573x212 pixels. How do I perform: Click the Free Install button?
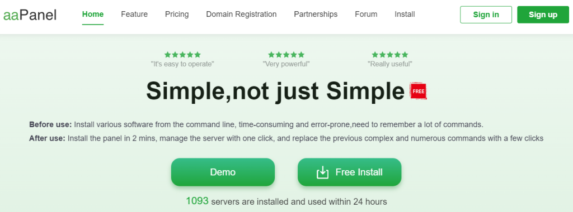click(350, 172)
